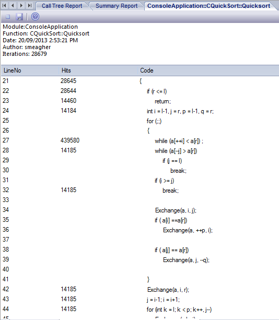Click the previous tab arrow
This screenshot has width=279, height=320.
pos(13,5)
